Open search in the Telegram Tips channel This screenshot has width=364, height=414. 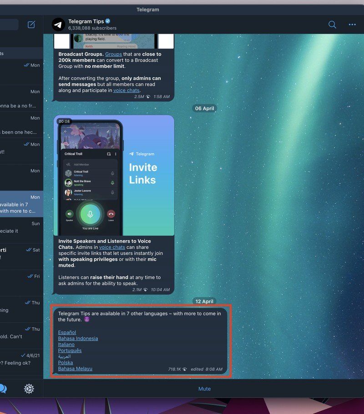tap(332, 25)
